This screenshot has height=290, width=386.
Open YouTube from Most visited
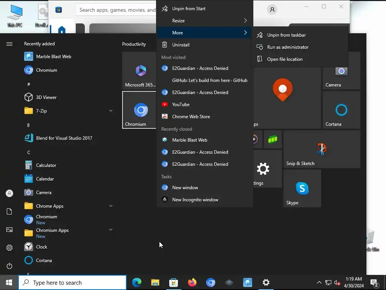[x=205, y=105]
